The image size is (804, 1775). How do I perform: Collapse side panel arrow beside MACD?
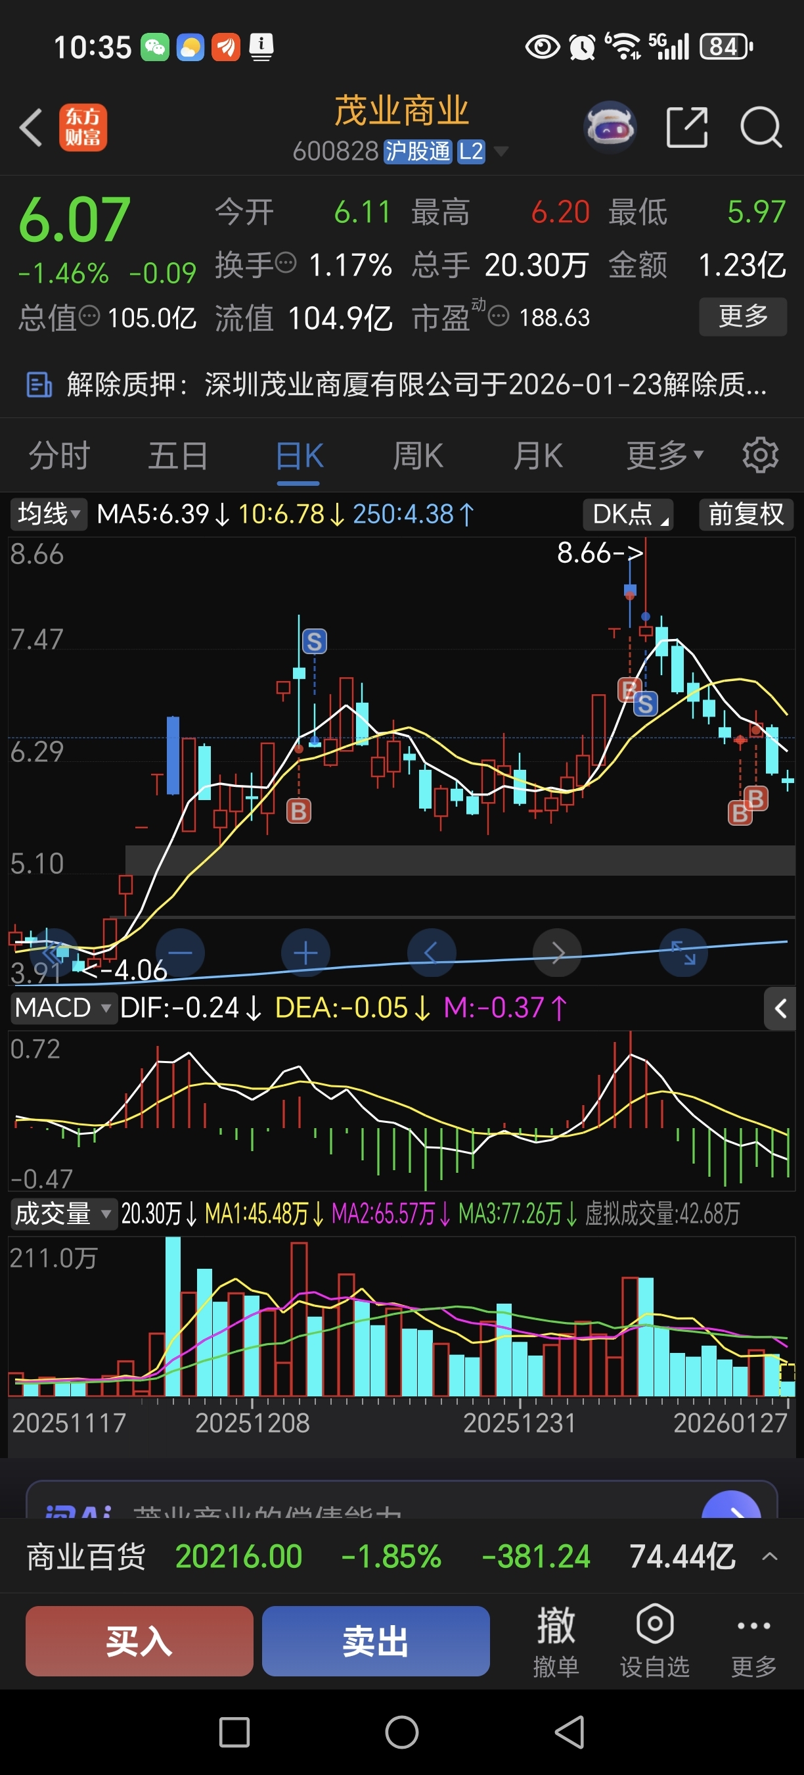(x=780, y=1008)
